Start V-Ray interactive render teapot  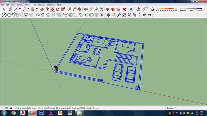pyautogui.click(x=15, y=15)
